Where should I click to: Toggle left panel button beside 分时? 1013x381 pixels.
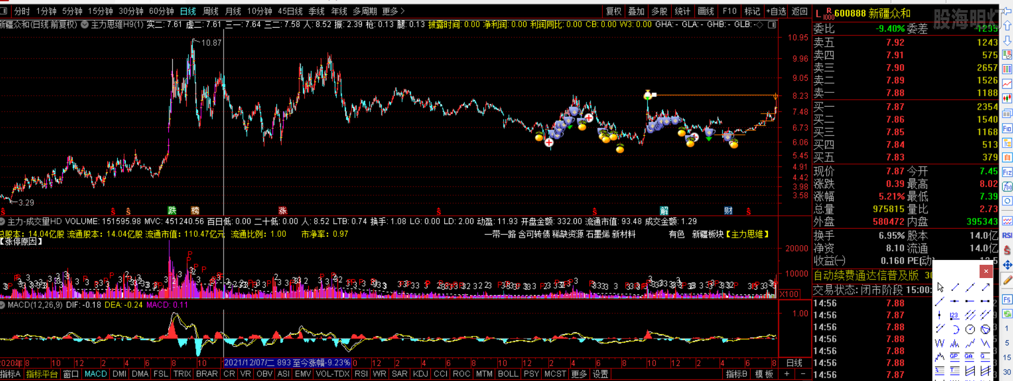click(4, 11)
